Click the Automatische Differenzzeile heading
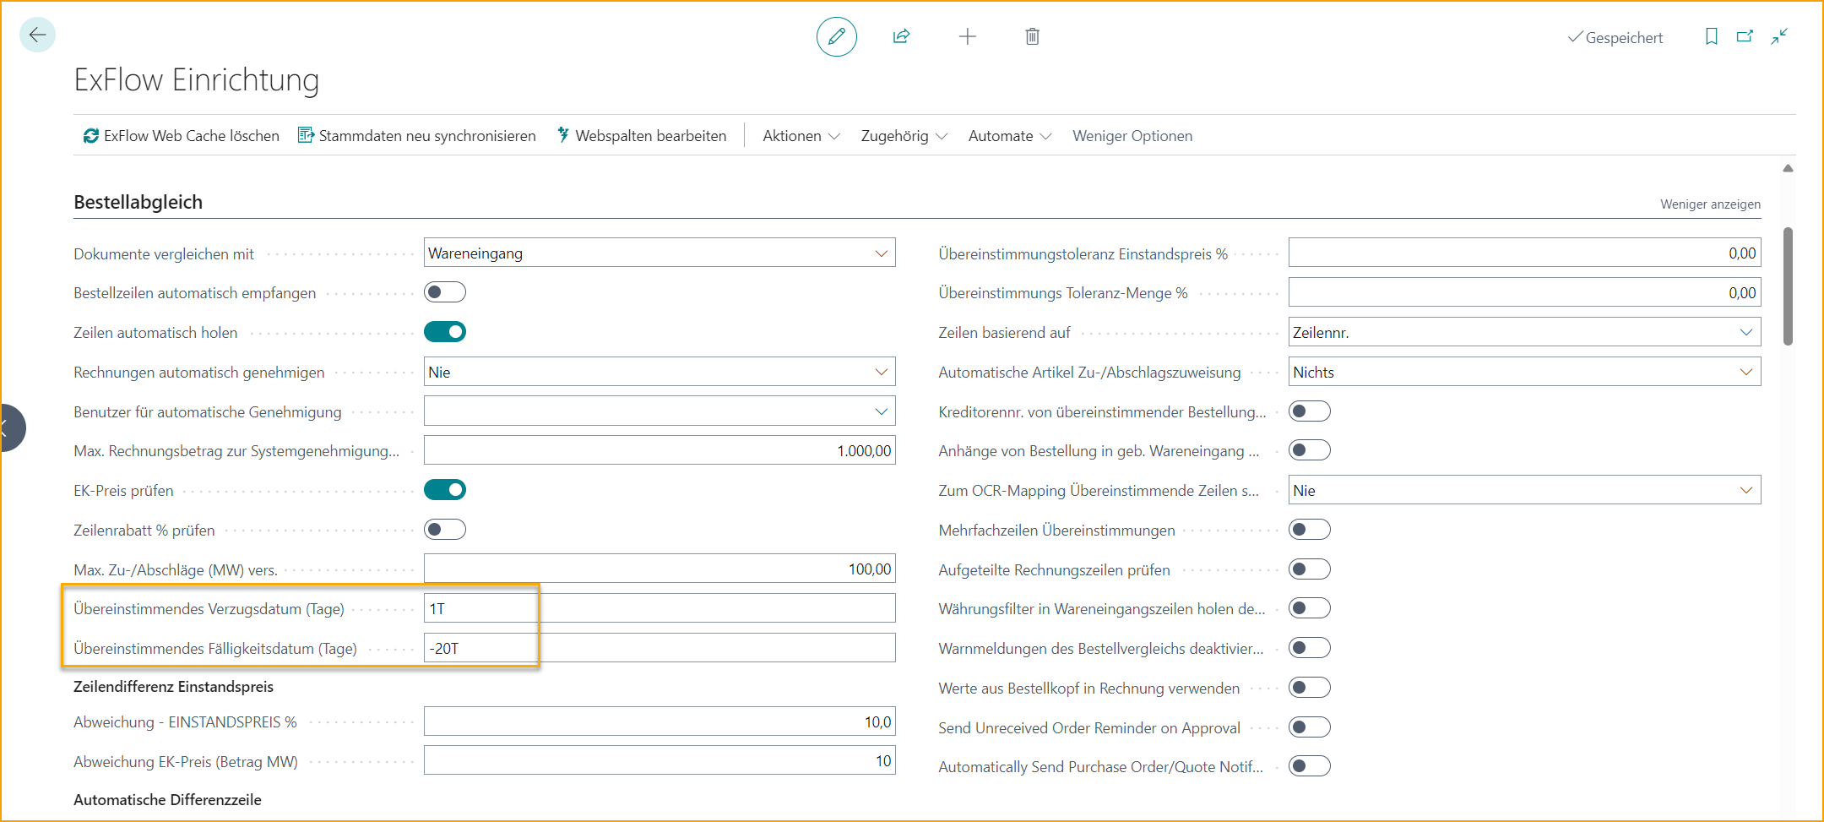Viewport: 1824px width, 822px height. click(x=167, y=800)
